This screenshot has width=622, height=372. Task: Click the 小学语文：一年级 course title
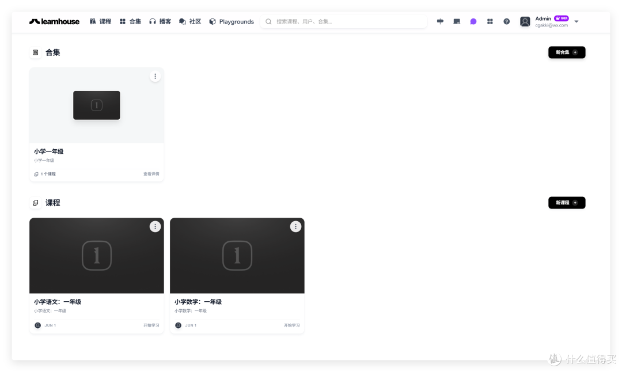[x=58, y=301]
